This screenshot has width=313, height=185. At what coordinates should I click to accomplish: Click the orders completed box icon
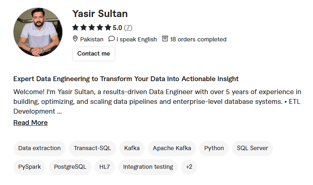tap(165, 39)
